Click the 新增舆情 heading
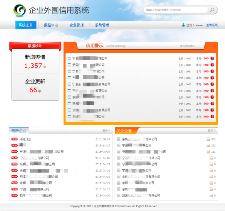Viewport: 225px width, 211px height. 35,57
